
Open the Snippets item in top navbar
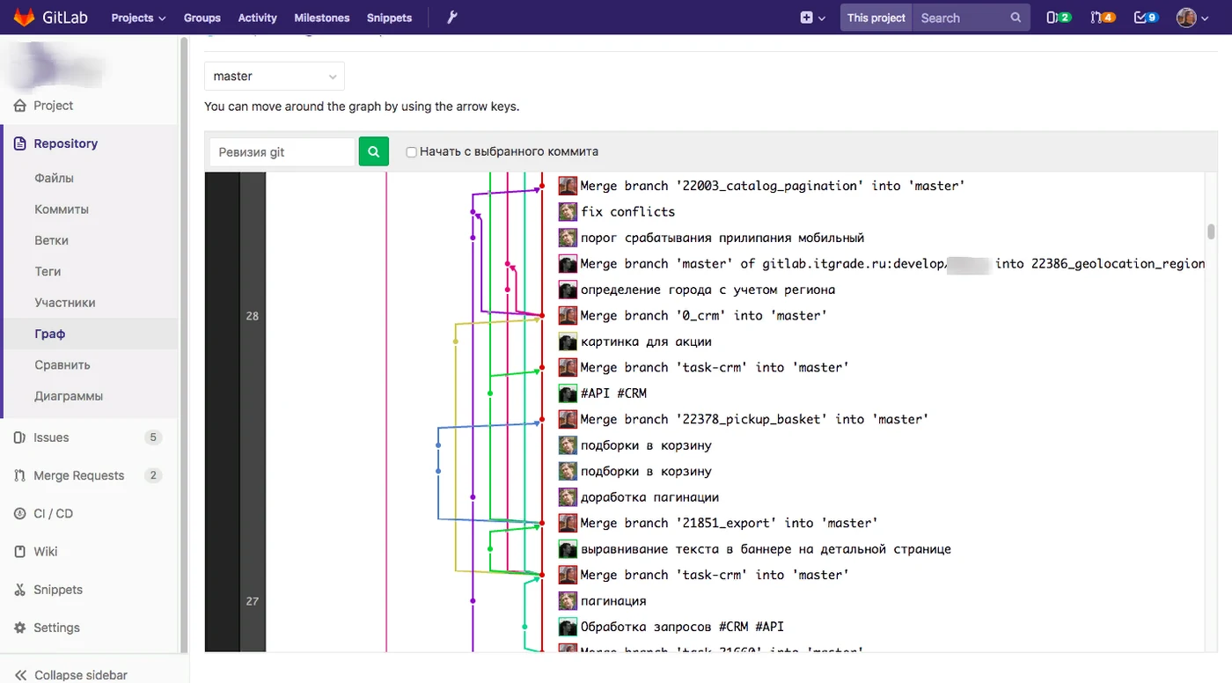389,18
